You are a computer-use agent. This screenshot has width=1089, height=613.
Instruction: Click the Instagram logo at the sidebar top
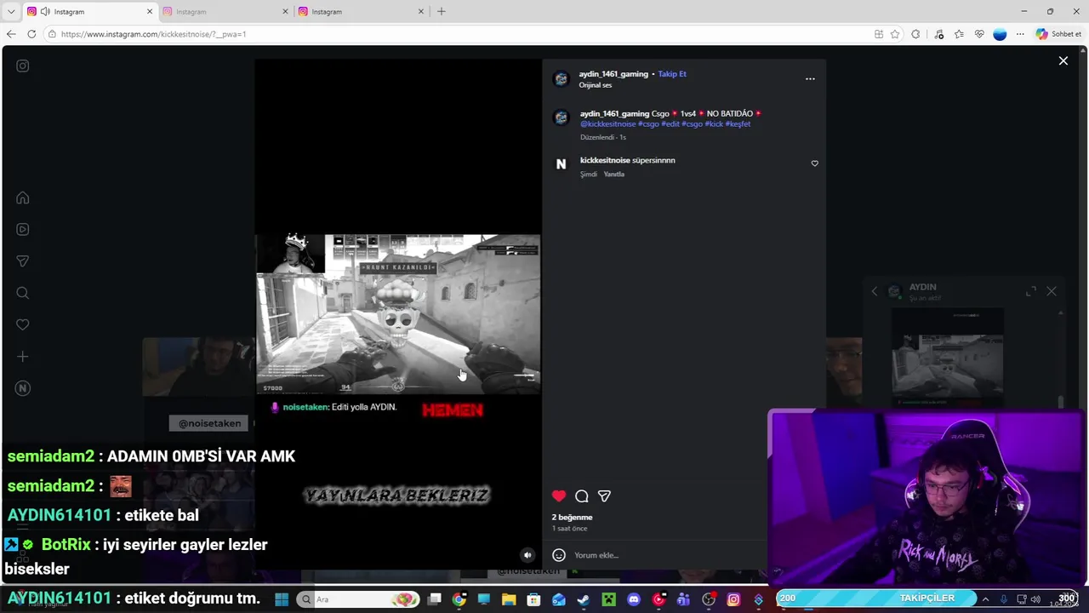[23, 66]
